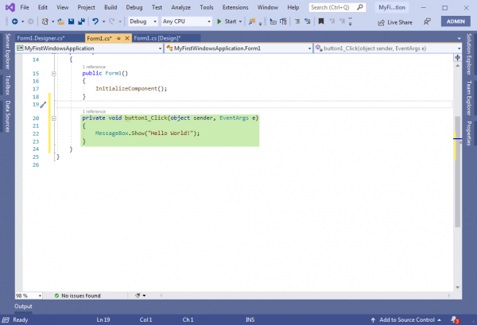Click the pencil quick actions icon at line 19
The width and height of the screenshot is (477, 325).
pos(43,104)
